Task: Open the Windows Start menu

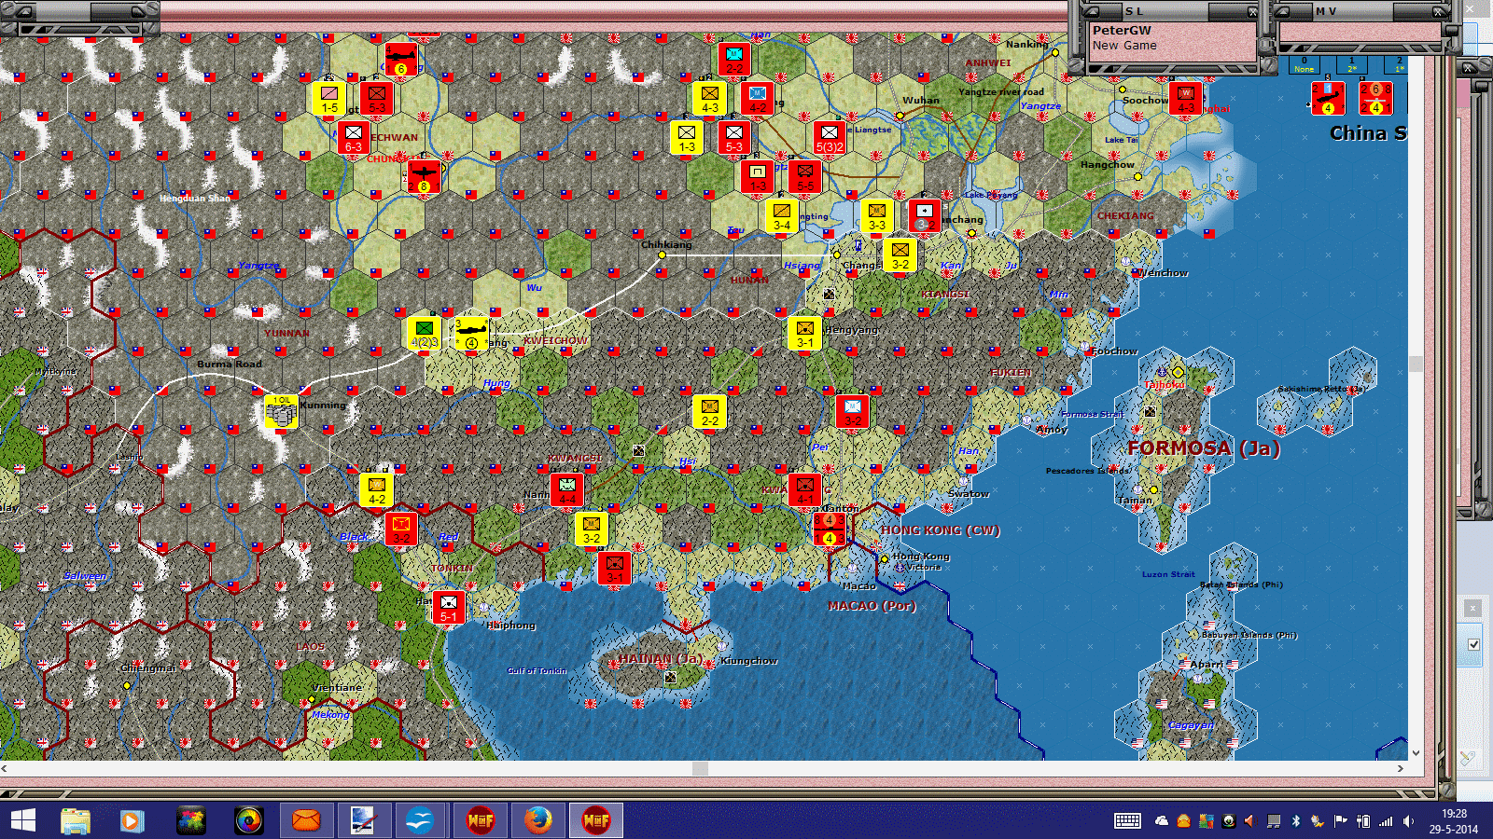Action: [x=23, y=820]
